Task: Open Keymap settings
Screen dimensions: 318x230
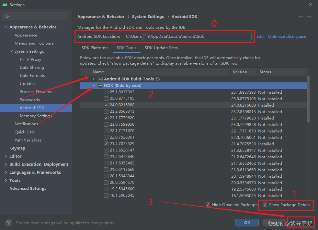Action: click(x=17, y=148)
